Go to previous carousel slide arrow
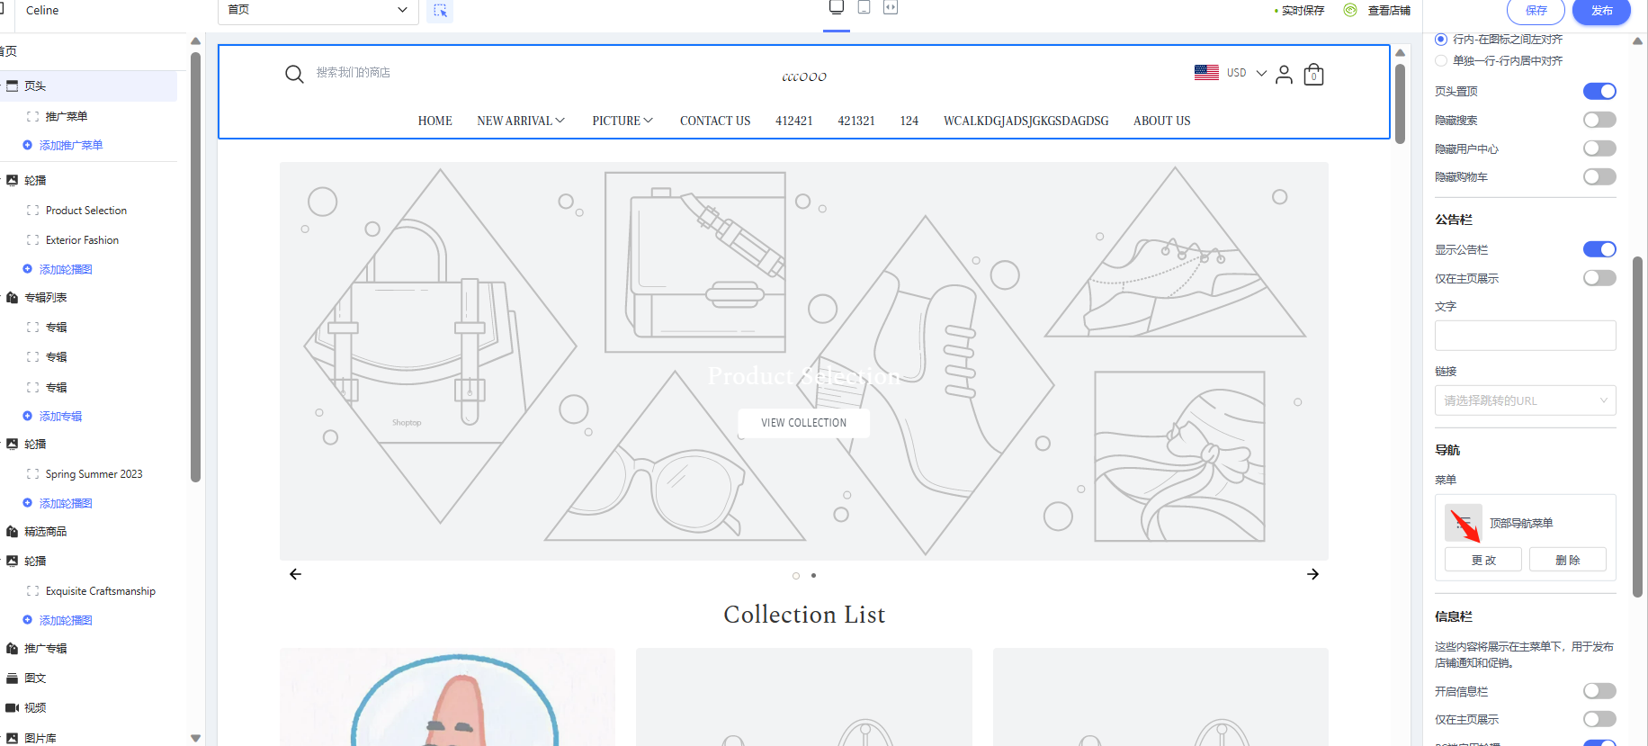The image size is (1648, 746). pos(295,574)
